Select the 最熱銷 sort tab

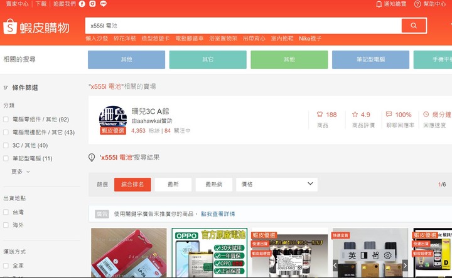coord(214,184)
